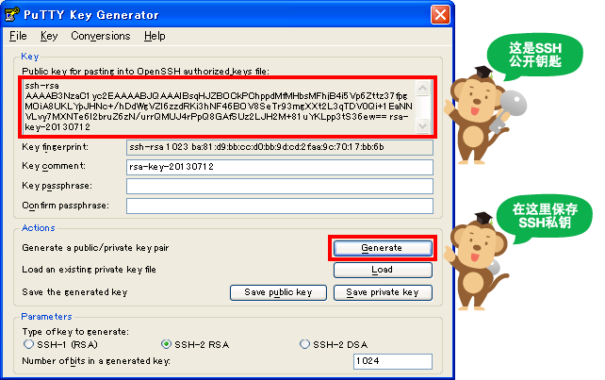This screenshot has width=605, height=380.
Task: Open the Conversions menu
Action: pyautogui.click(x=100, y=36)
